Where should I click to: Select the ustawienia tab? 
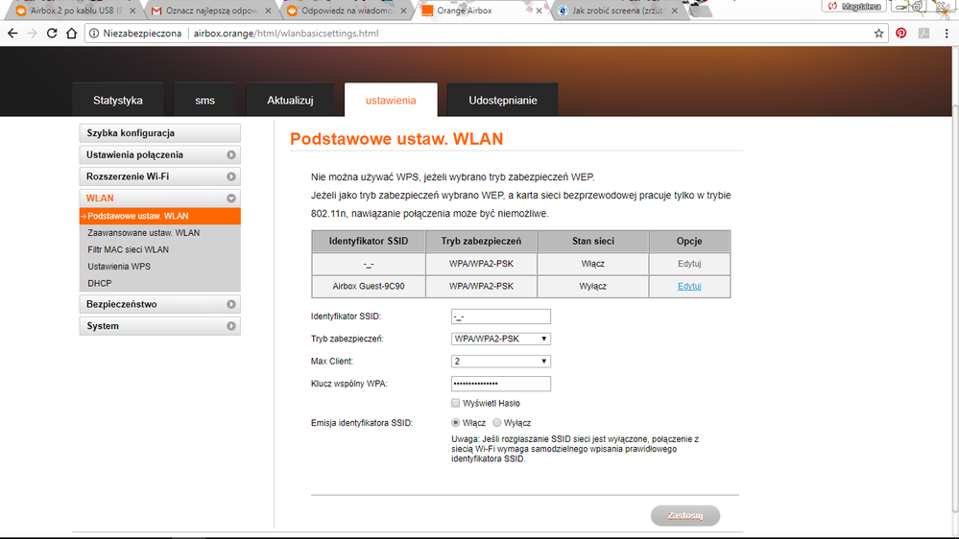pyautogui.click(x=391, y=100)
